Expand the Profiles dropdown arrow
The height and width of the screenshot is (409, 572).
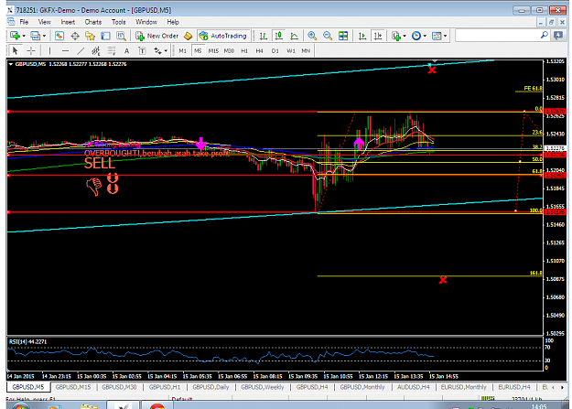click(44, 36)
